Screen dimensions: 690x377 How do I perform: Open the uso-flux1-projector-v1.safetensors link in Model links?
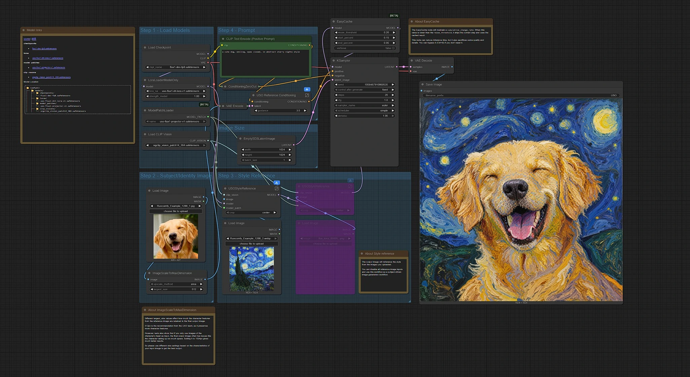click(x=49, y=67)
